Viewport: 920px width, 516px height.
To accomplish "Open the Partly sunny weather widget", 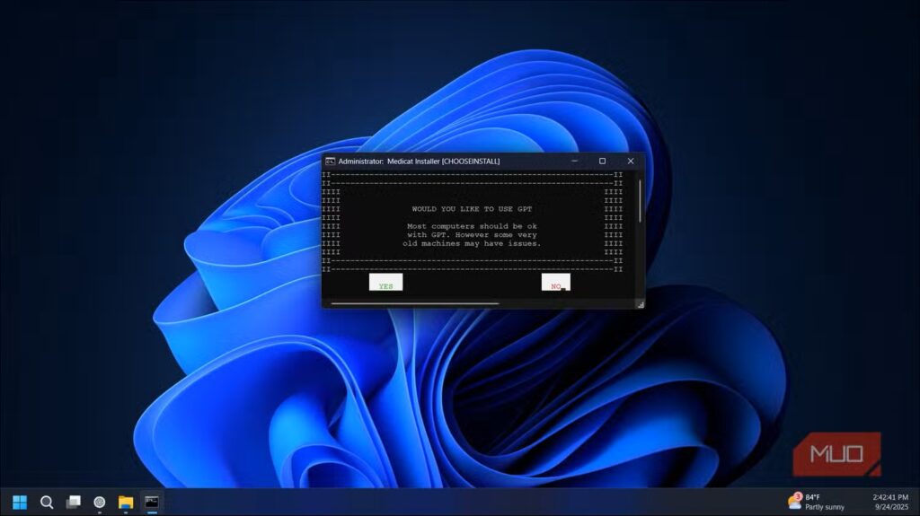I will click(816, 502).
